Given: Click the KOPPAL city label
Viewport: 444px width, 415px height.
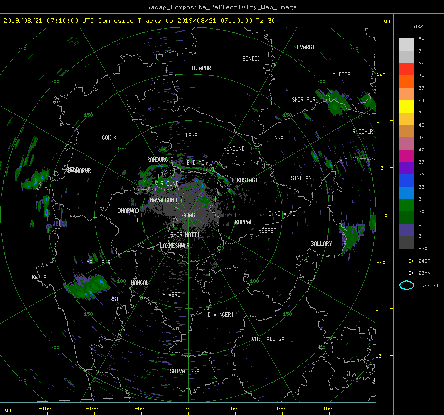Looking at the screenshot, I should (244, 222).
